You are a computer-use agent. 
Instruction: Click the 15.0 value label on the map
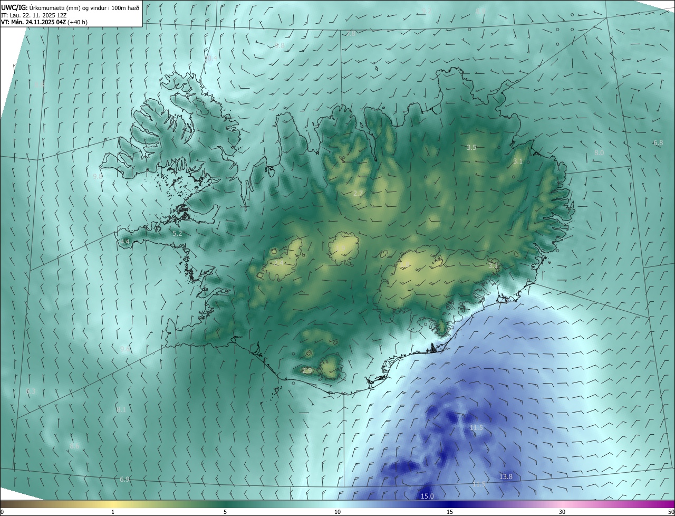pos(427,496)
